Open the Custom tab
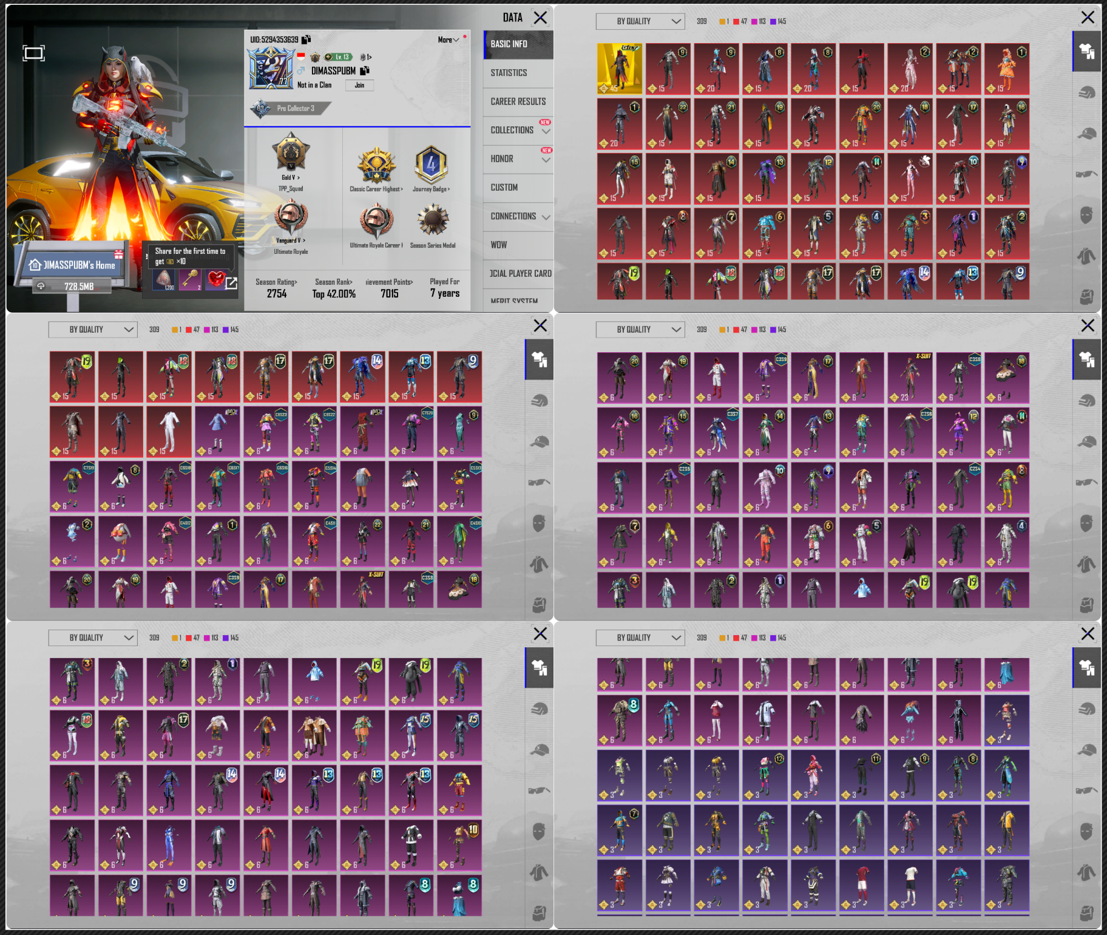The height and width of the screenshot is (935, 1107). coord(518,188)
